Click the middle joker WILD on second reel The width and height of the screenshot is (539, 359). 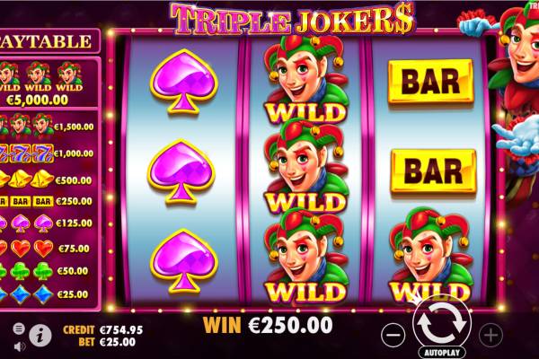click(x=306, y=165)
